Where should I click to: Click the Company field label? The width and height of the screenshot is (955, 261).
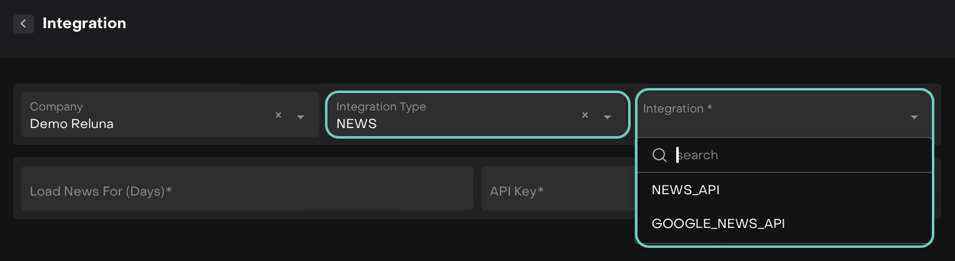pos(56,107)
